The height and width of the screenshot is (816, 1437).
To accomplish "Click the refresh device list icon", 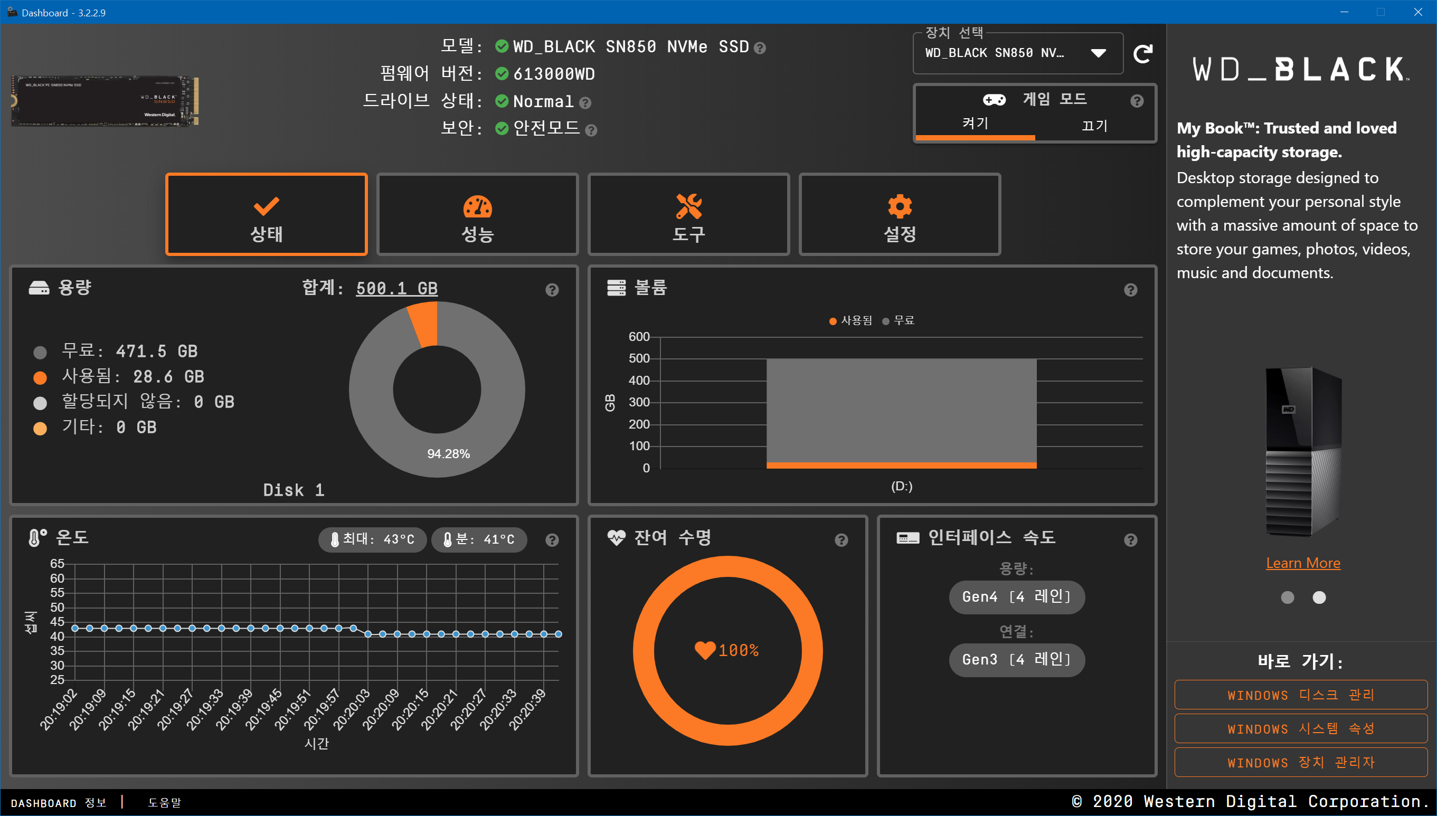I will tap(1143, 54).
